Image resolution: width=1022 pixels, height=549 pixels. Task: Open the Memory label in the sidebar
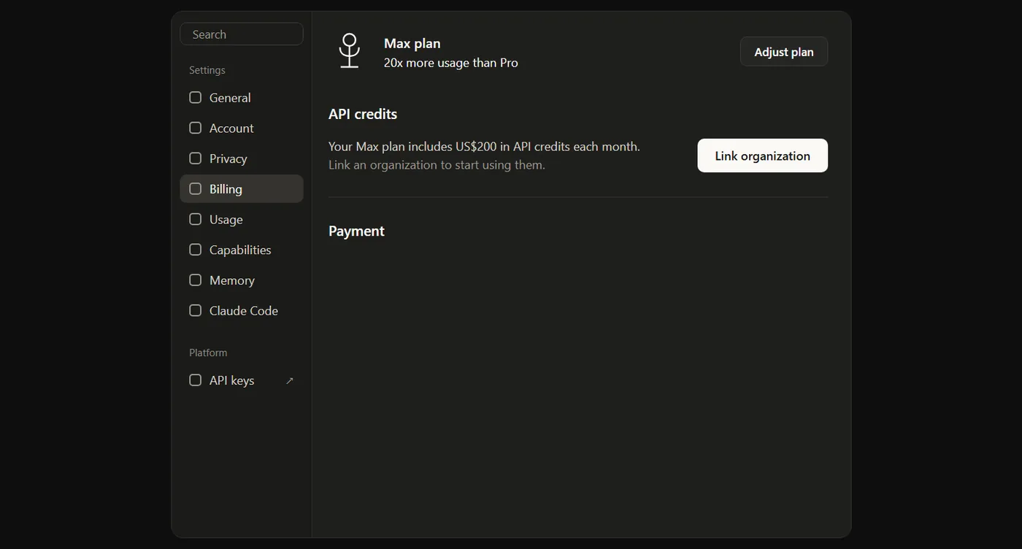point(232,280)
